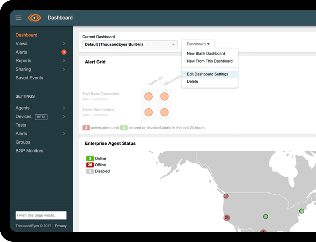The width and height of the screenshot is (316, 242).
Task: Open Views in the sidebar
Action: tap(21, 44)
